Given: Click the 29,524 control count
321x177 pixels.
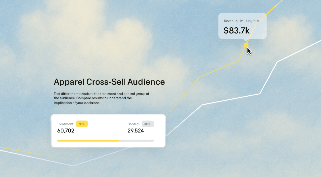Looking at the screenshot, I should (x=136, y=131).
